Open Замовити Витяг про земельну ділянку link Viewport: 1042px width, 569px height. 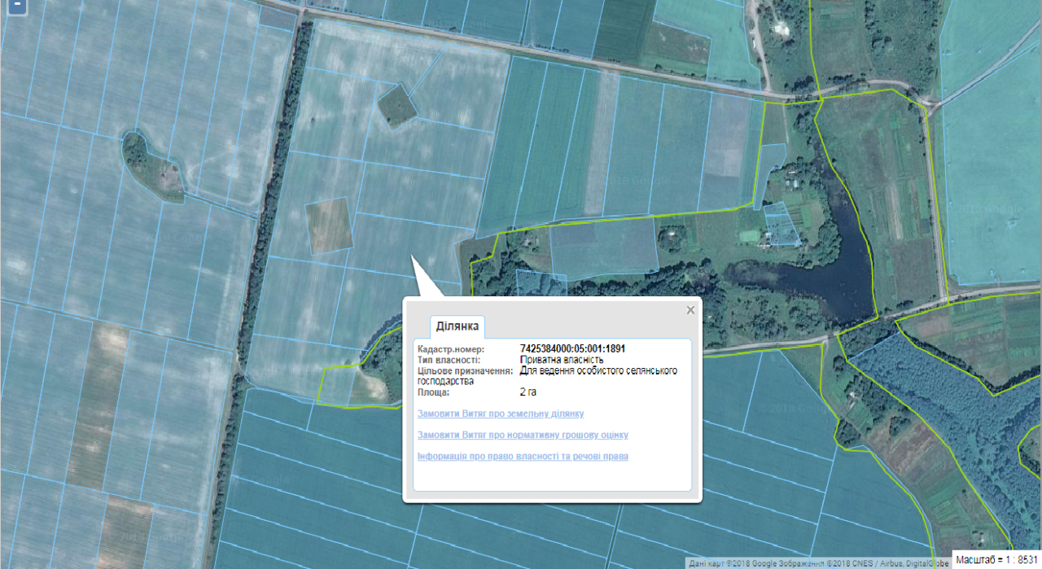click(500, 414)
